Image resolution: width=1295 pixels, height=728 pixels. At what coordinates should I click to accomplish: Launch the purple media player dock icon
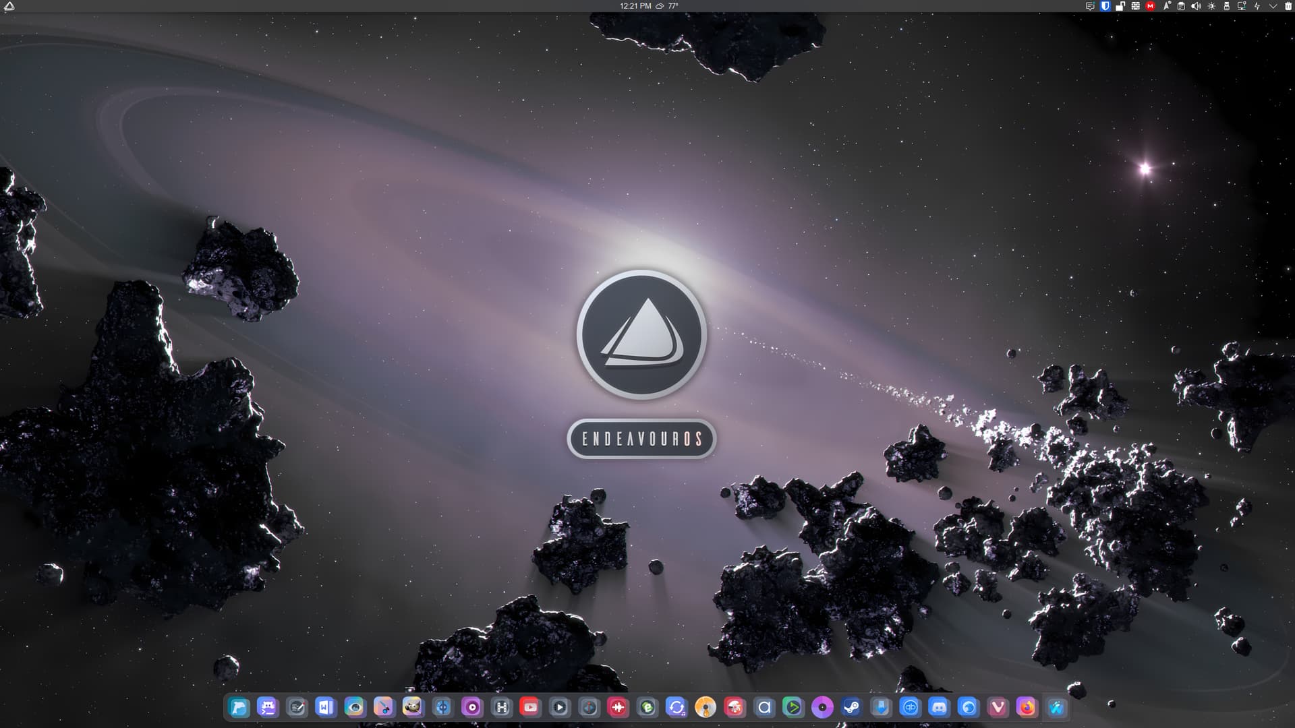pos(472,707)
